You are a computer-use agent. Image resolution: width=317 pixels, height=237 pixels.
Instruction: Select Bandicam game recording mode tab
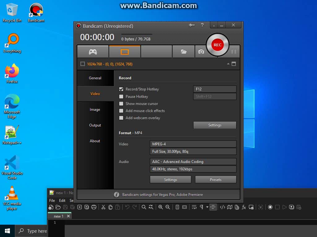(93, 52)
